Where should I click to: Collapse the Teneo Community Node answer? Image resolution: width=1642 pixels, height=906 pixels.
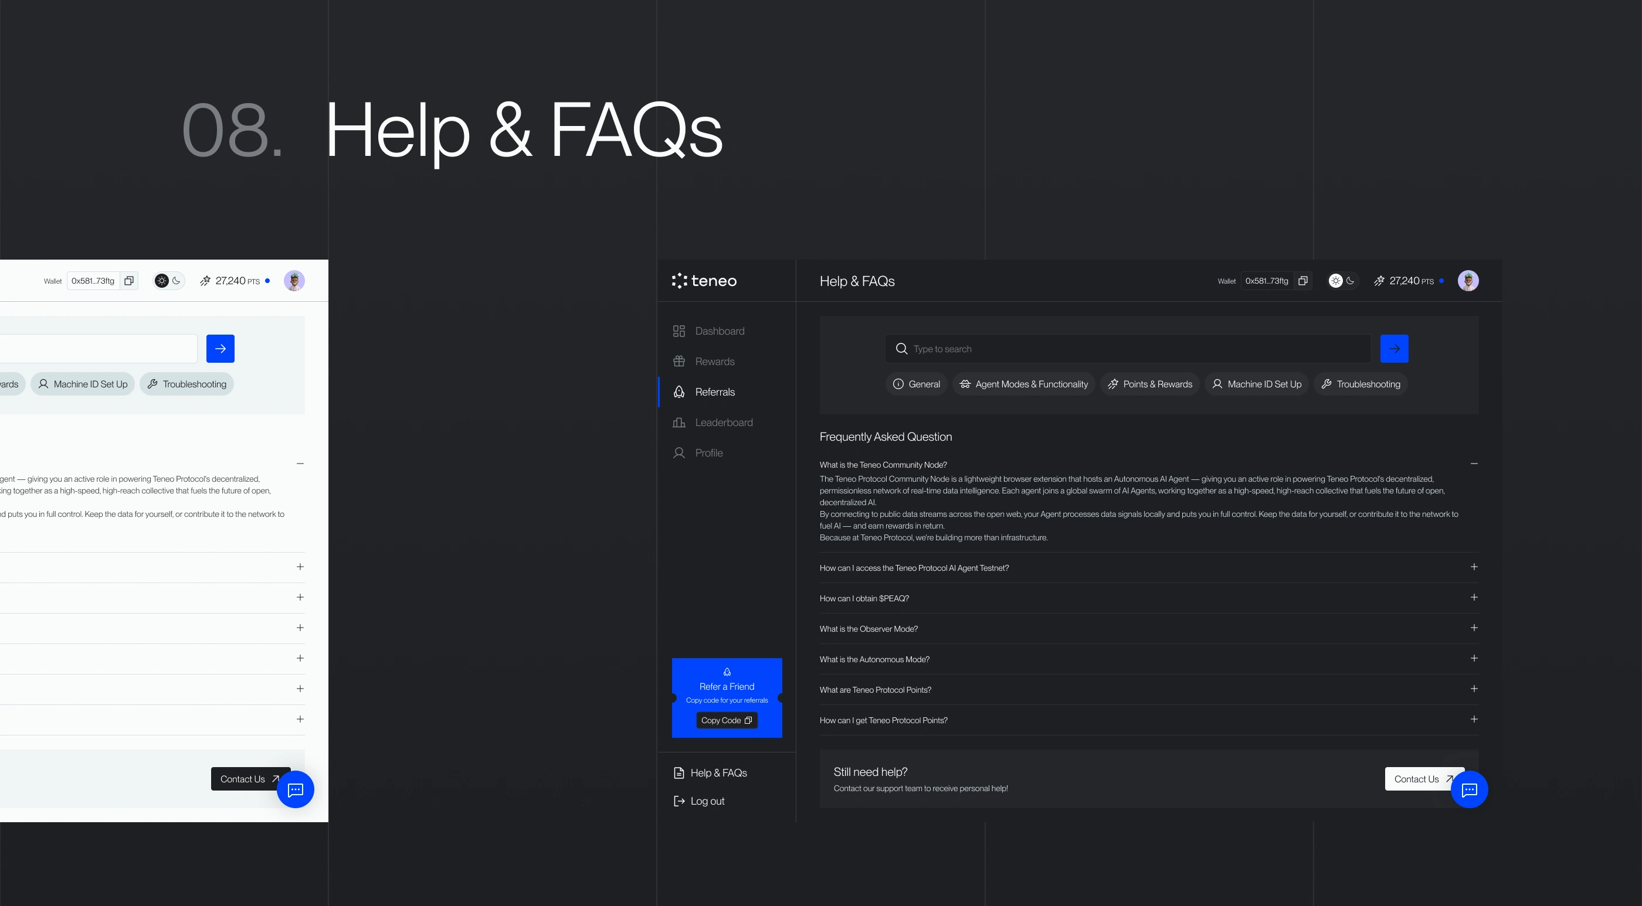point(1474,464)
